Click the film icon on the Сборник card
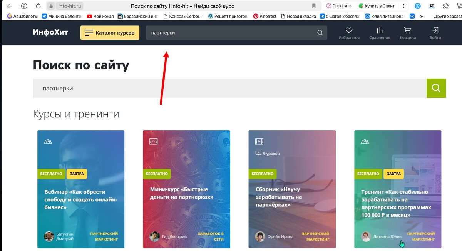 click(x=259, y=141)
